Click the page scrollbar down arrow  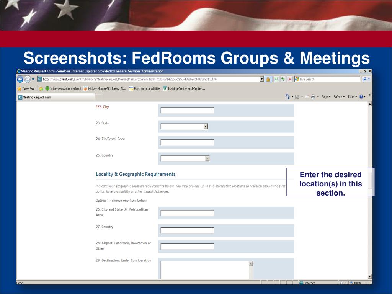(370, 277)
